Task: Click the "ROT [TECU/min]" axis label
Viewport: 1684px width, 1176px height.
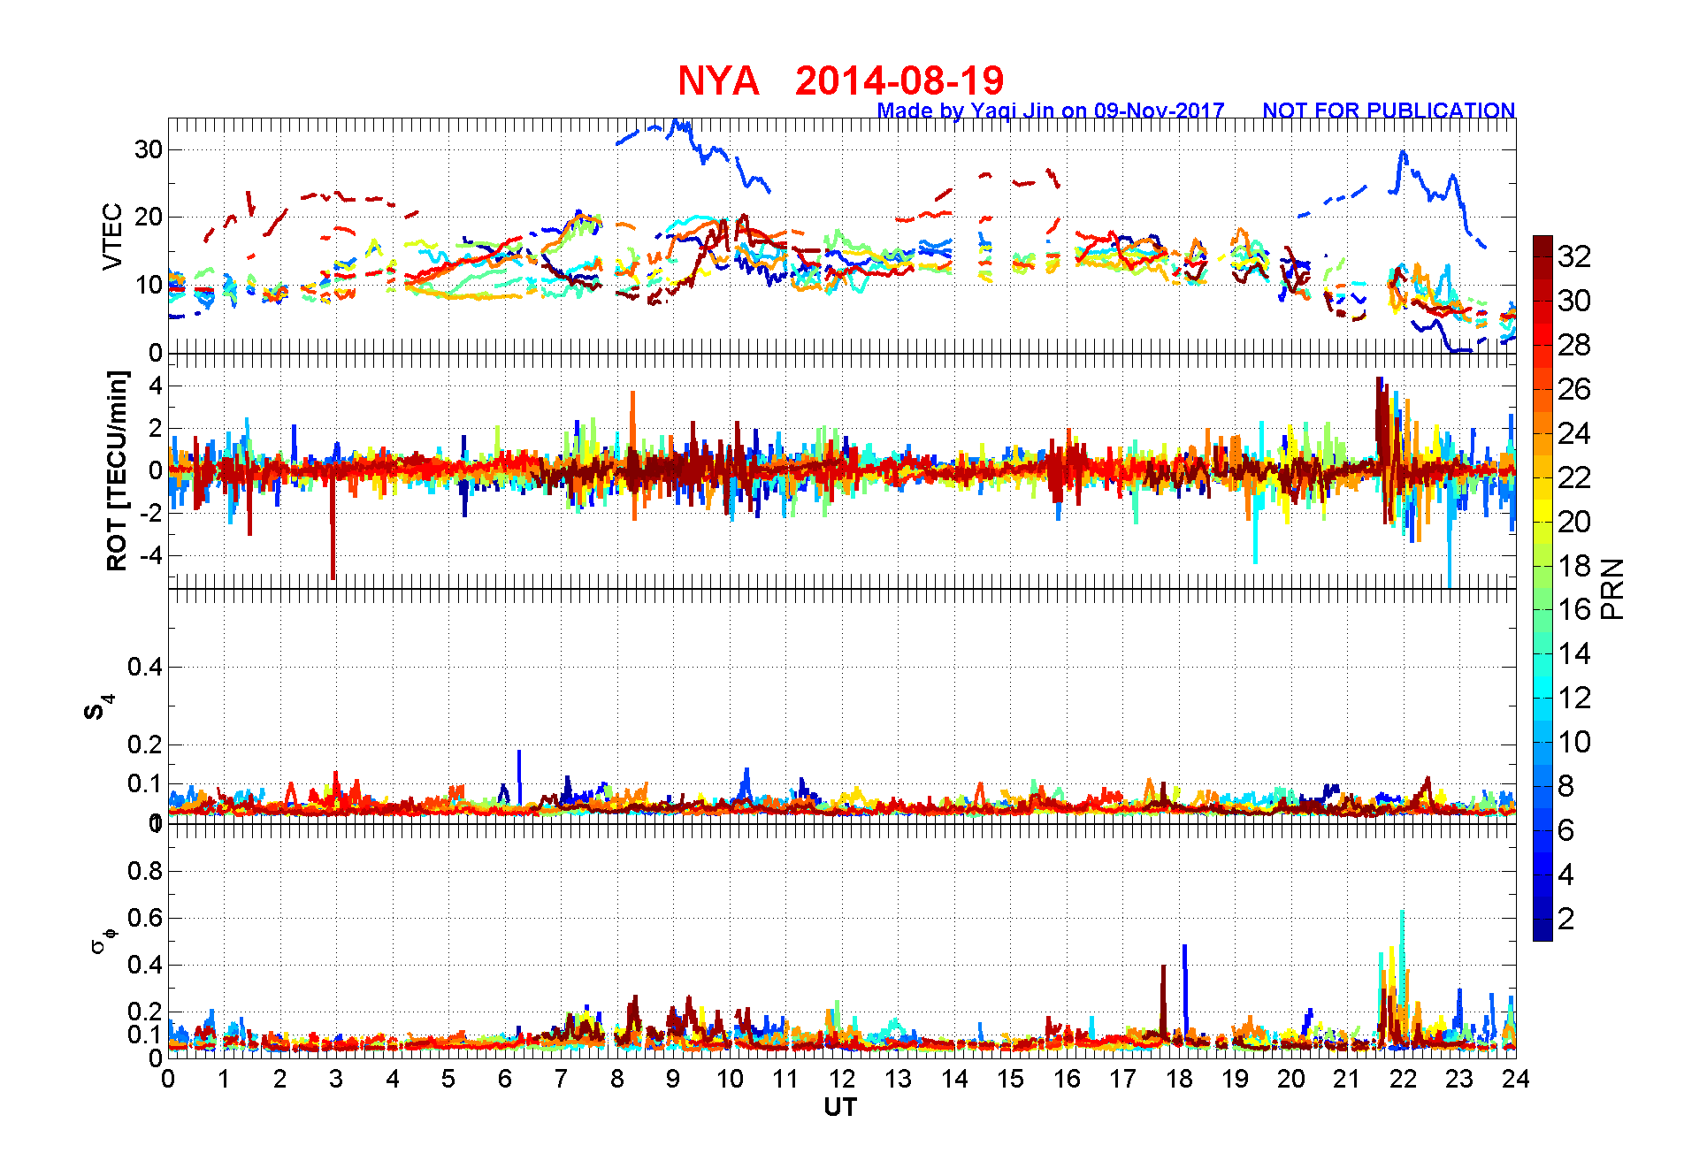Action: [x=117, y=470]
